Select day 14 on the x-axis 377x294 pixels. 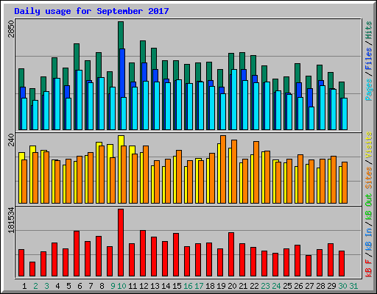[166, 286]
